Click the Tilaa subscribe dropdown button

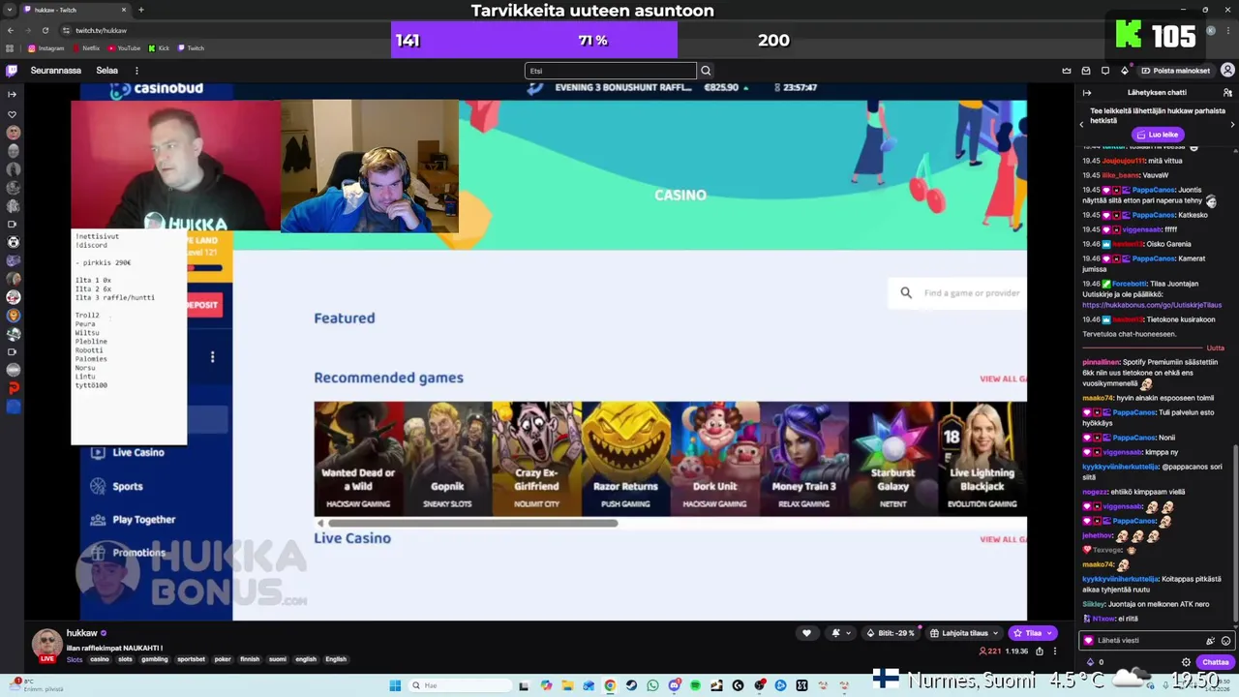[1033, 633]
